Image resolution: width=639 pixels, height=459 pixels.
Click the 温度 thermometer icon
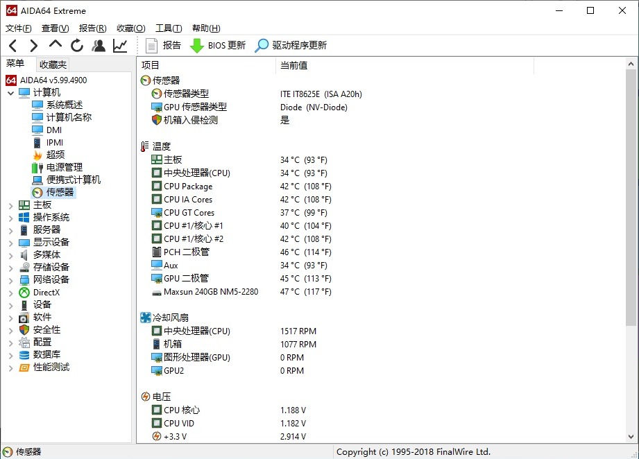tap(145, 146)
